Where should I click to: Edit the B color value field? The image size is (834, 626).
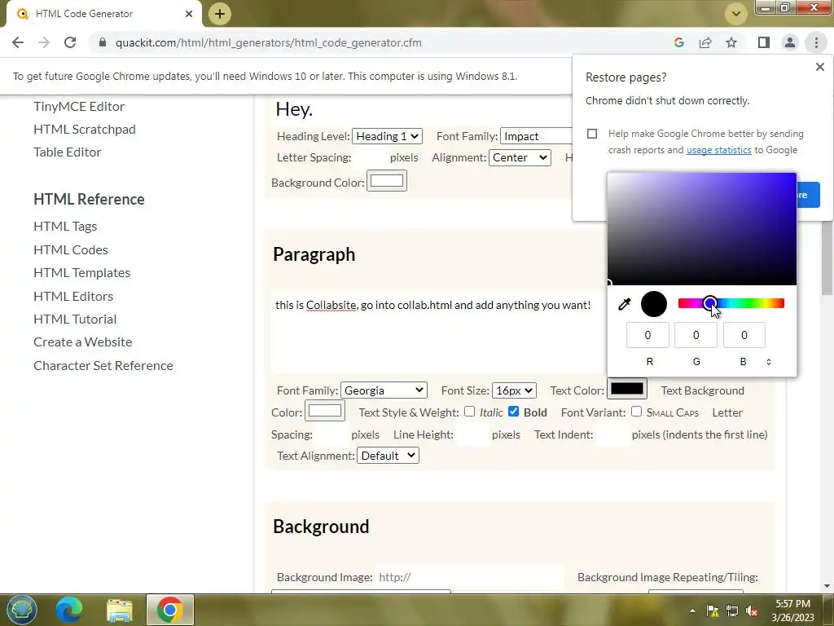point(744,335)
